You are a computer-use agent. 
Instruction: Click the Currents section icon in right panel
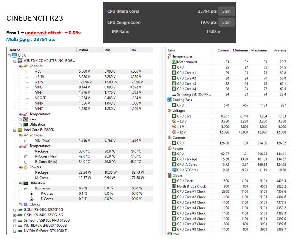[169, 137]
